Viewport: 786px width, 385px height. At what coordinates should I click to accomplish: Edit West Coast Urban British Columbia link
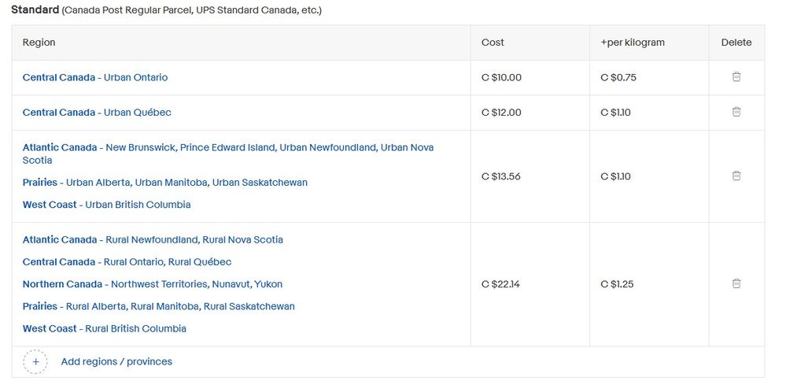click(x=106, y=205)
